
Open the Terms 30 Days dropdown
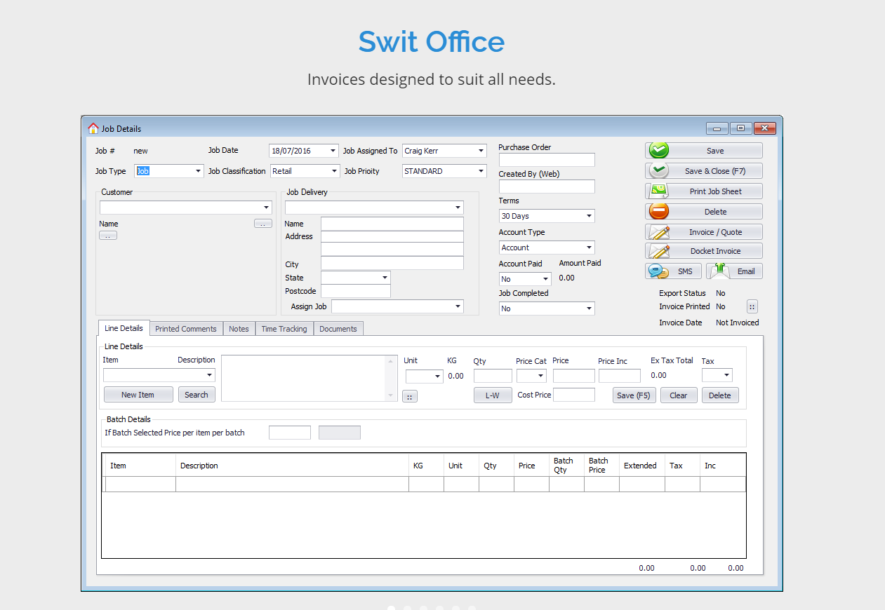coord(588,216)
